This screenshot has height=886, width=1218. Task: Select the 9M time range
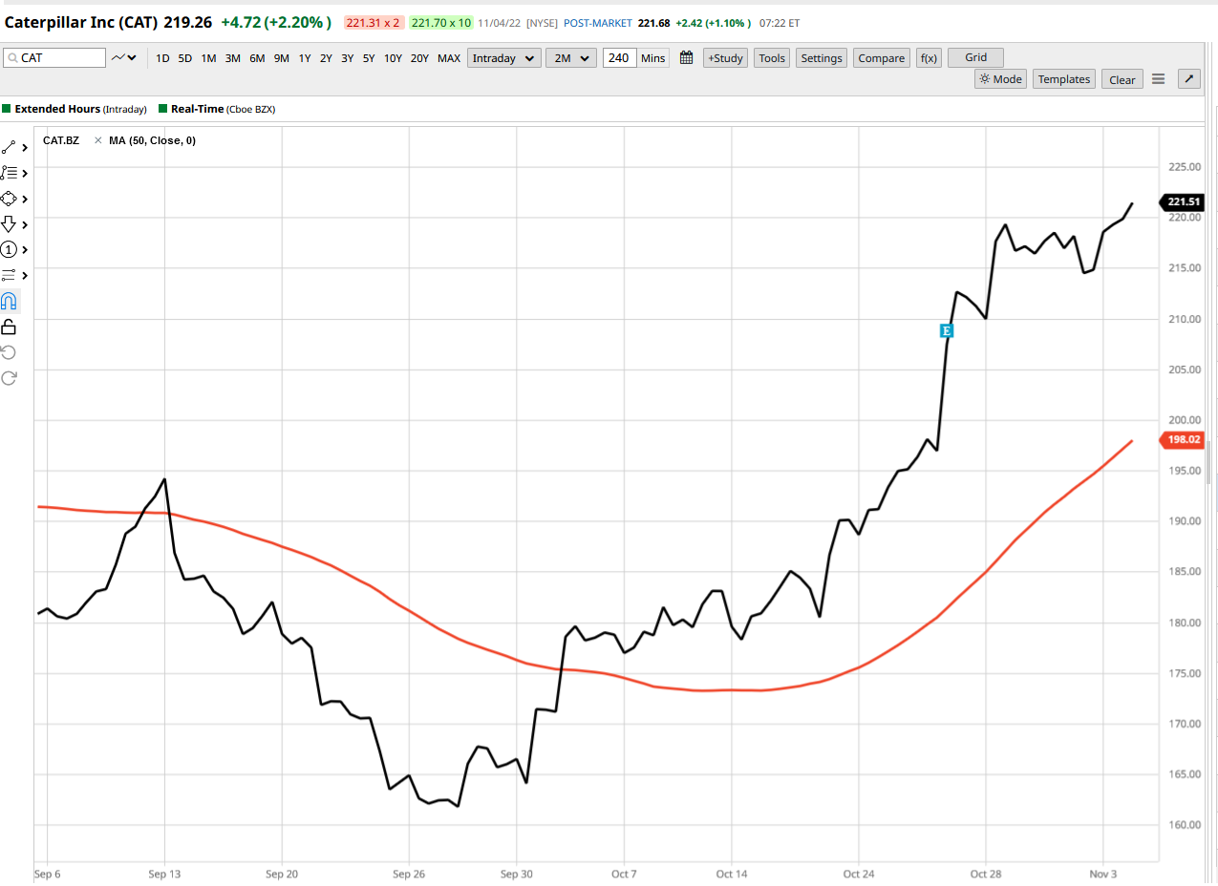[281, 58]
